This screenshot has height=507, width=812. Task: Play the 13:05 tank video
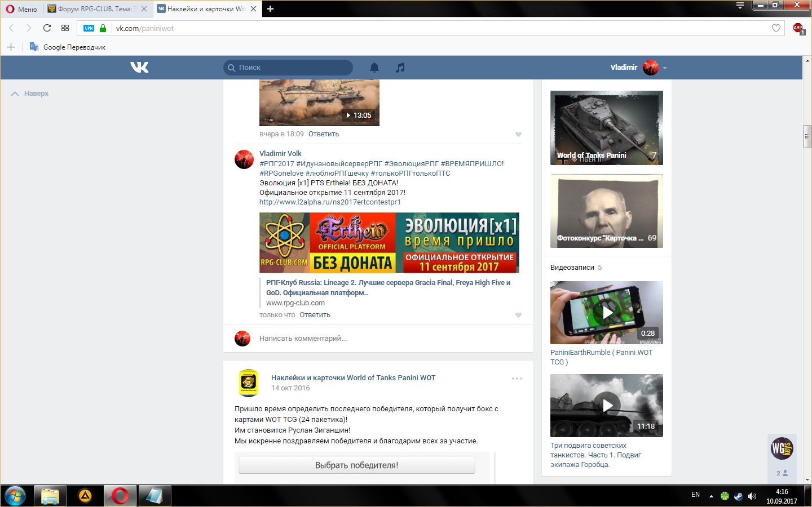tap(319, 103)
